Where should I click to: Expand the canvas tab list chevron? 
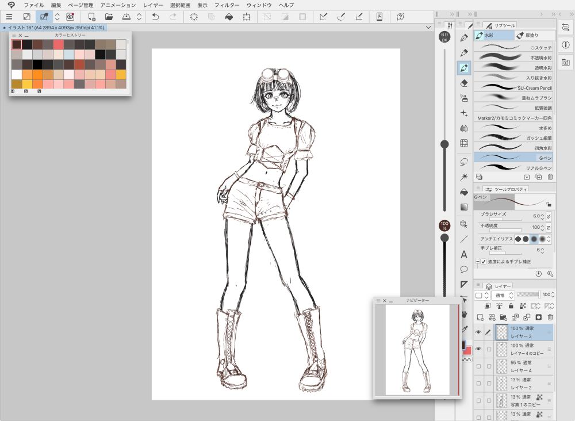(x=428, y=27)
